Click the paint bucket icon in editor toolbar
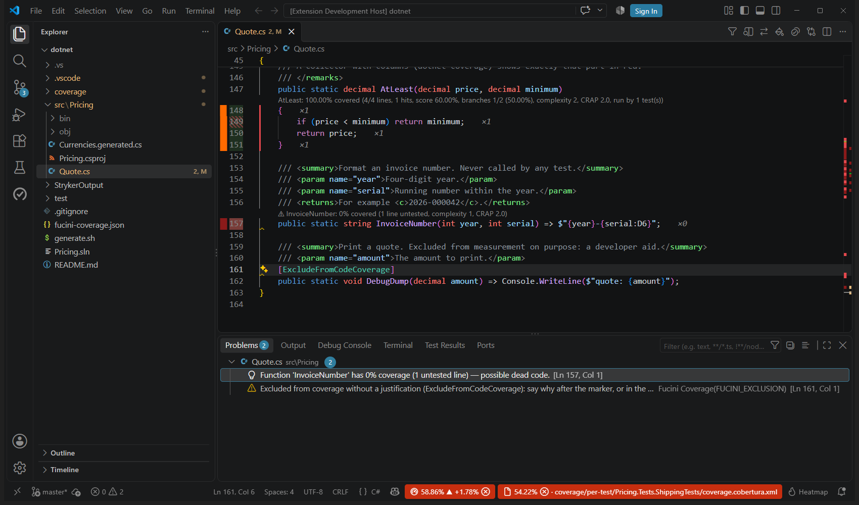This screenshot has height=505, width=859. [780, 32]
